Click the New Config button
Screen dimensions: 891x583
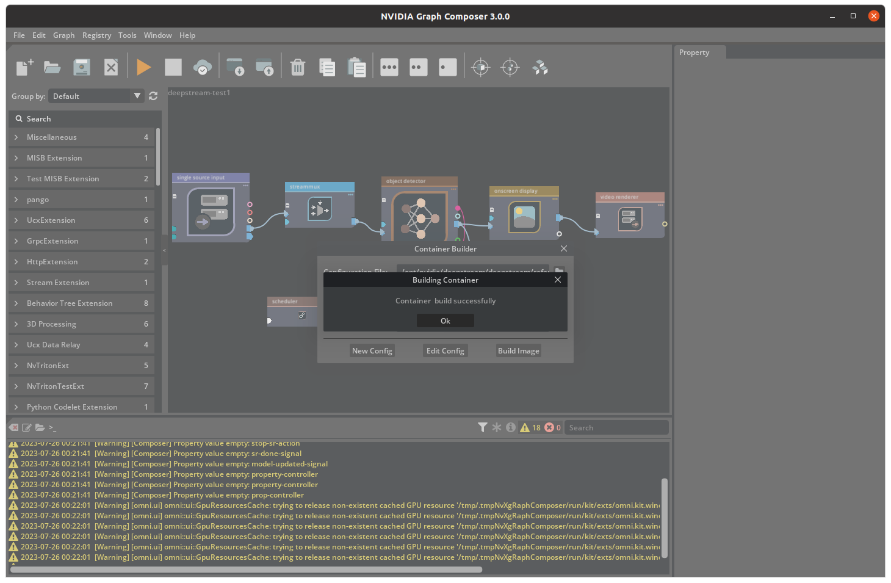[x=372, y=351]
